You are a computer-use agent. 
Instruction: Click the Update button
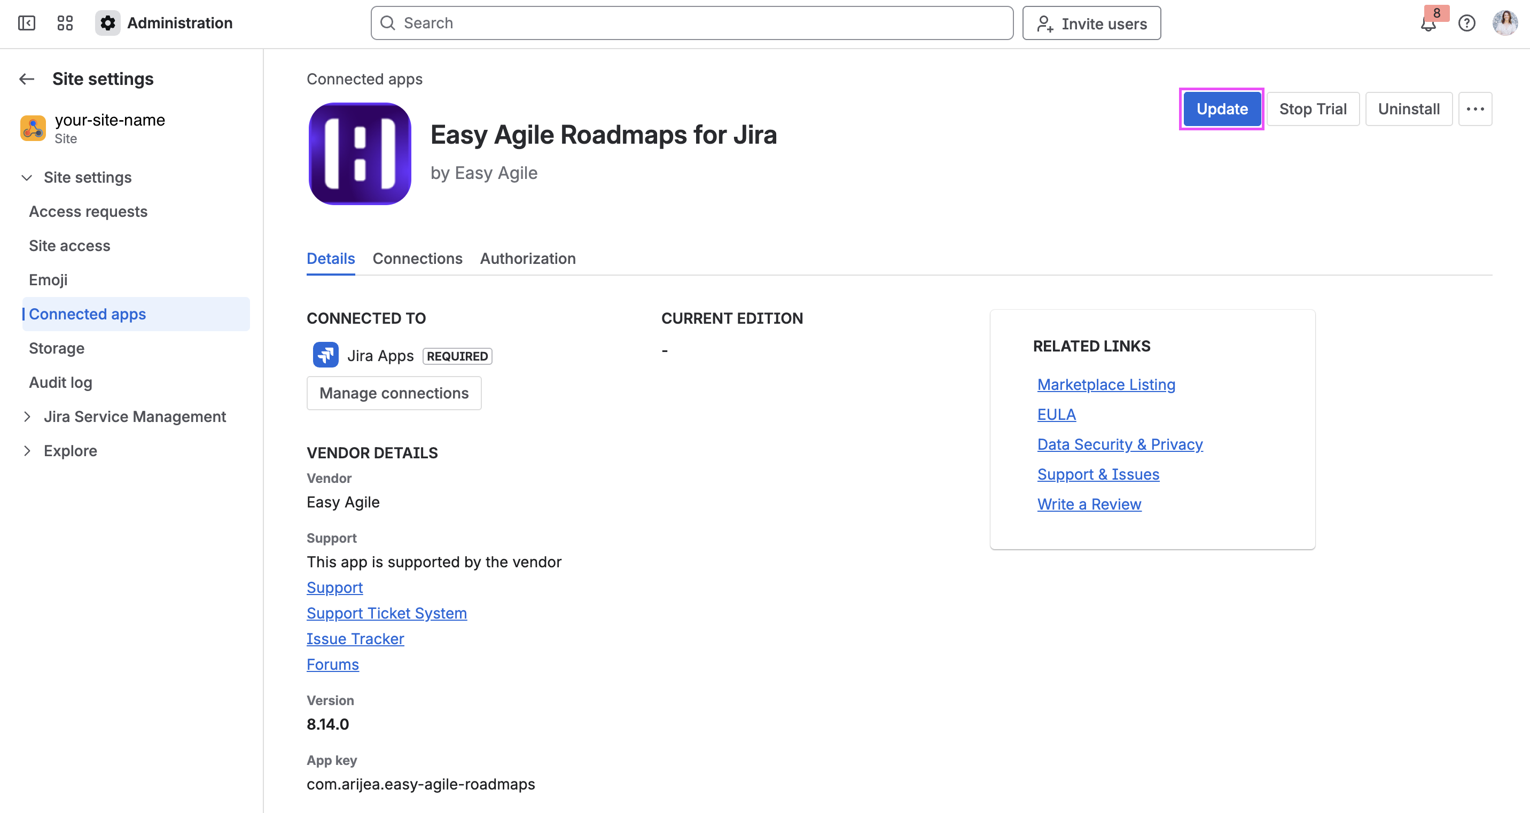pos(1221,108)
